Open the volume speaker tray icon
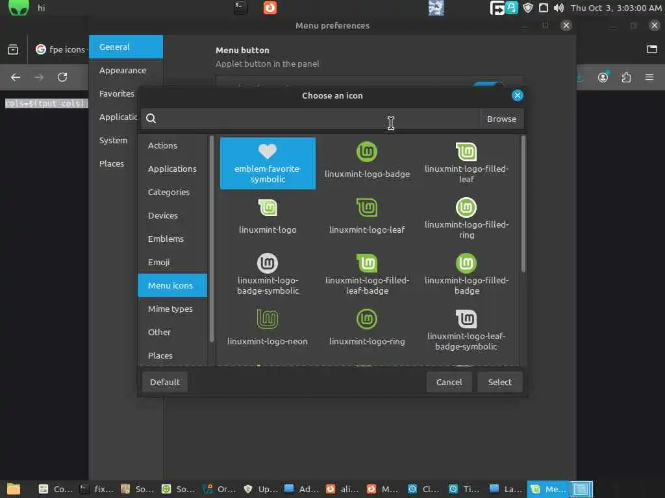665x498 pixels. [558, 8]
